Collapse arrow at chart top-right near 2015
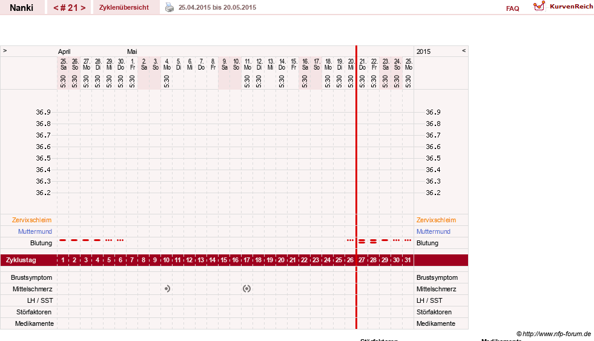The width and height of the screenshot is (594, 341). coord(464,50)
